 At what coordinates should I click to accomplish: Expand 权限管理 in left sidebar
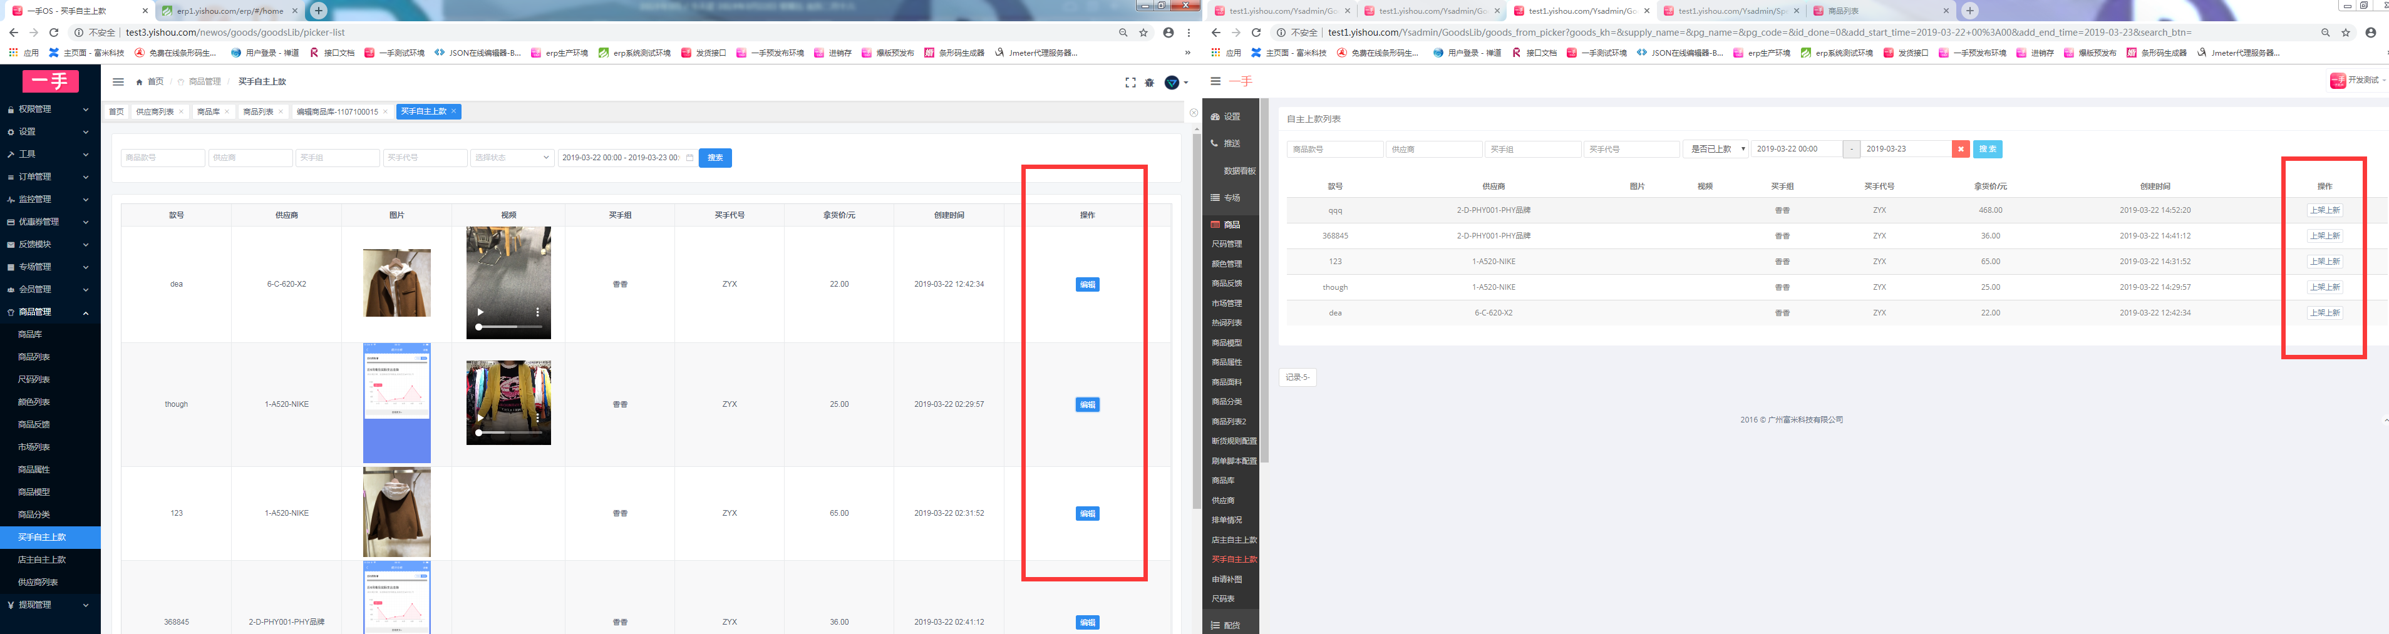coord(50,110)
